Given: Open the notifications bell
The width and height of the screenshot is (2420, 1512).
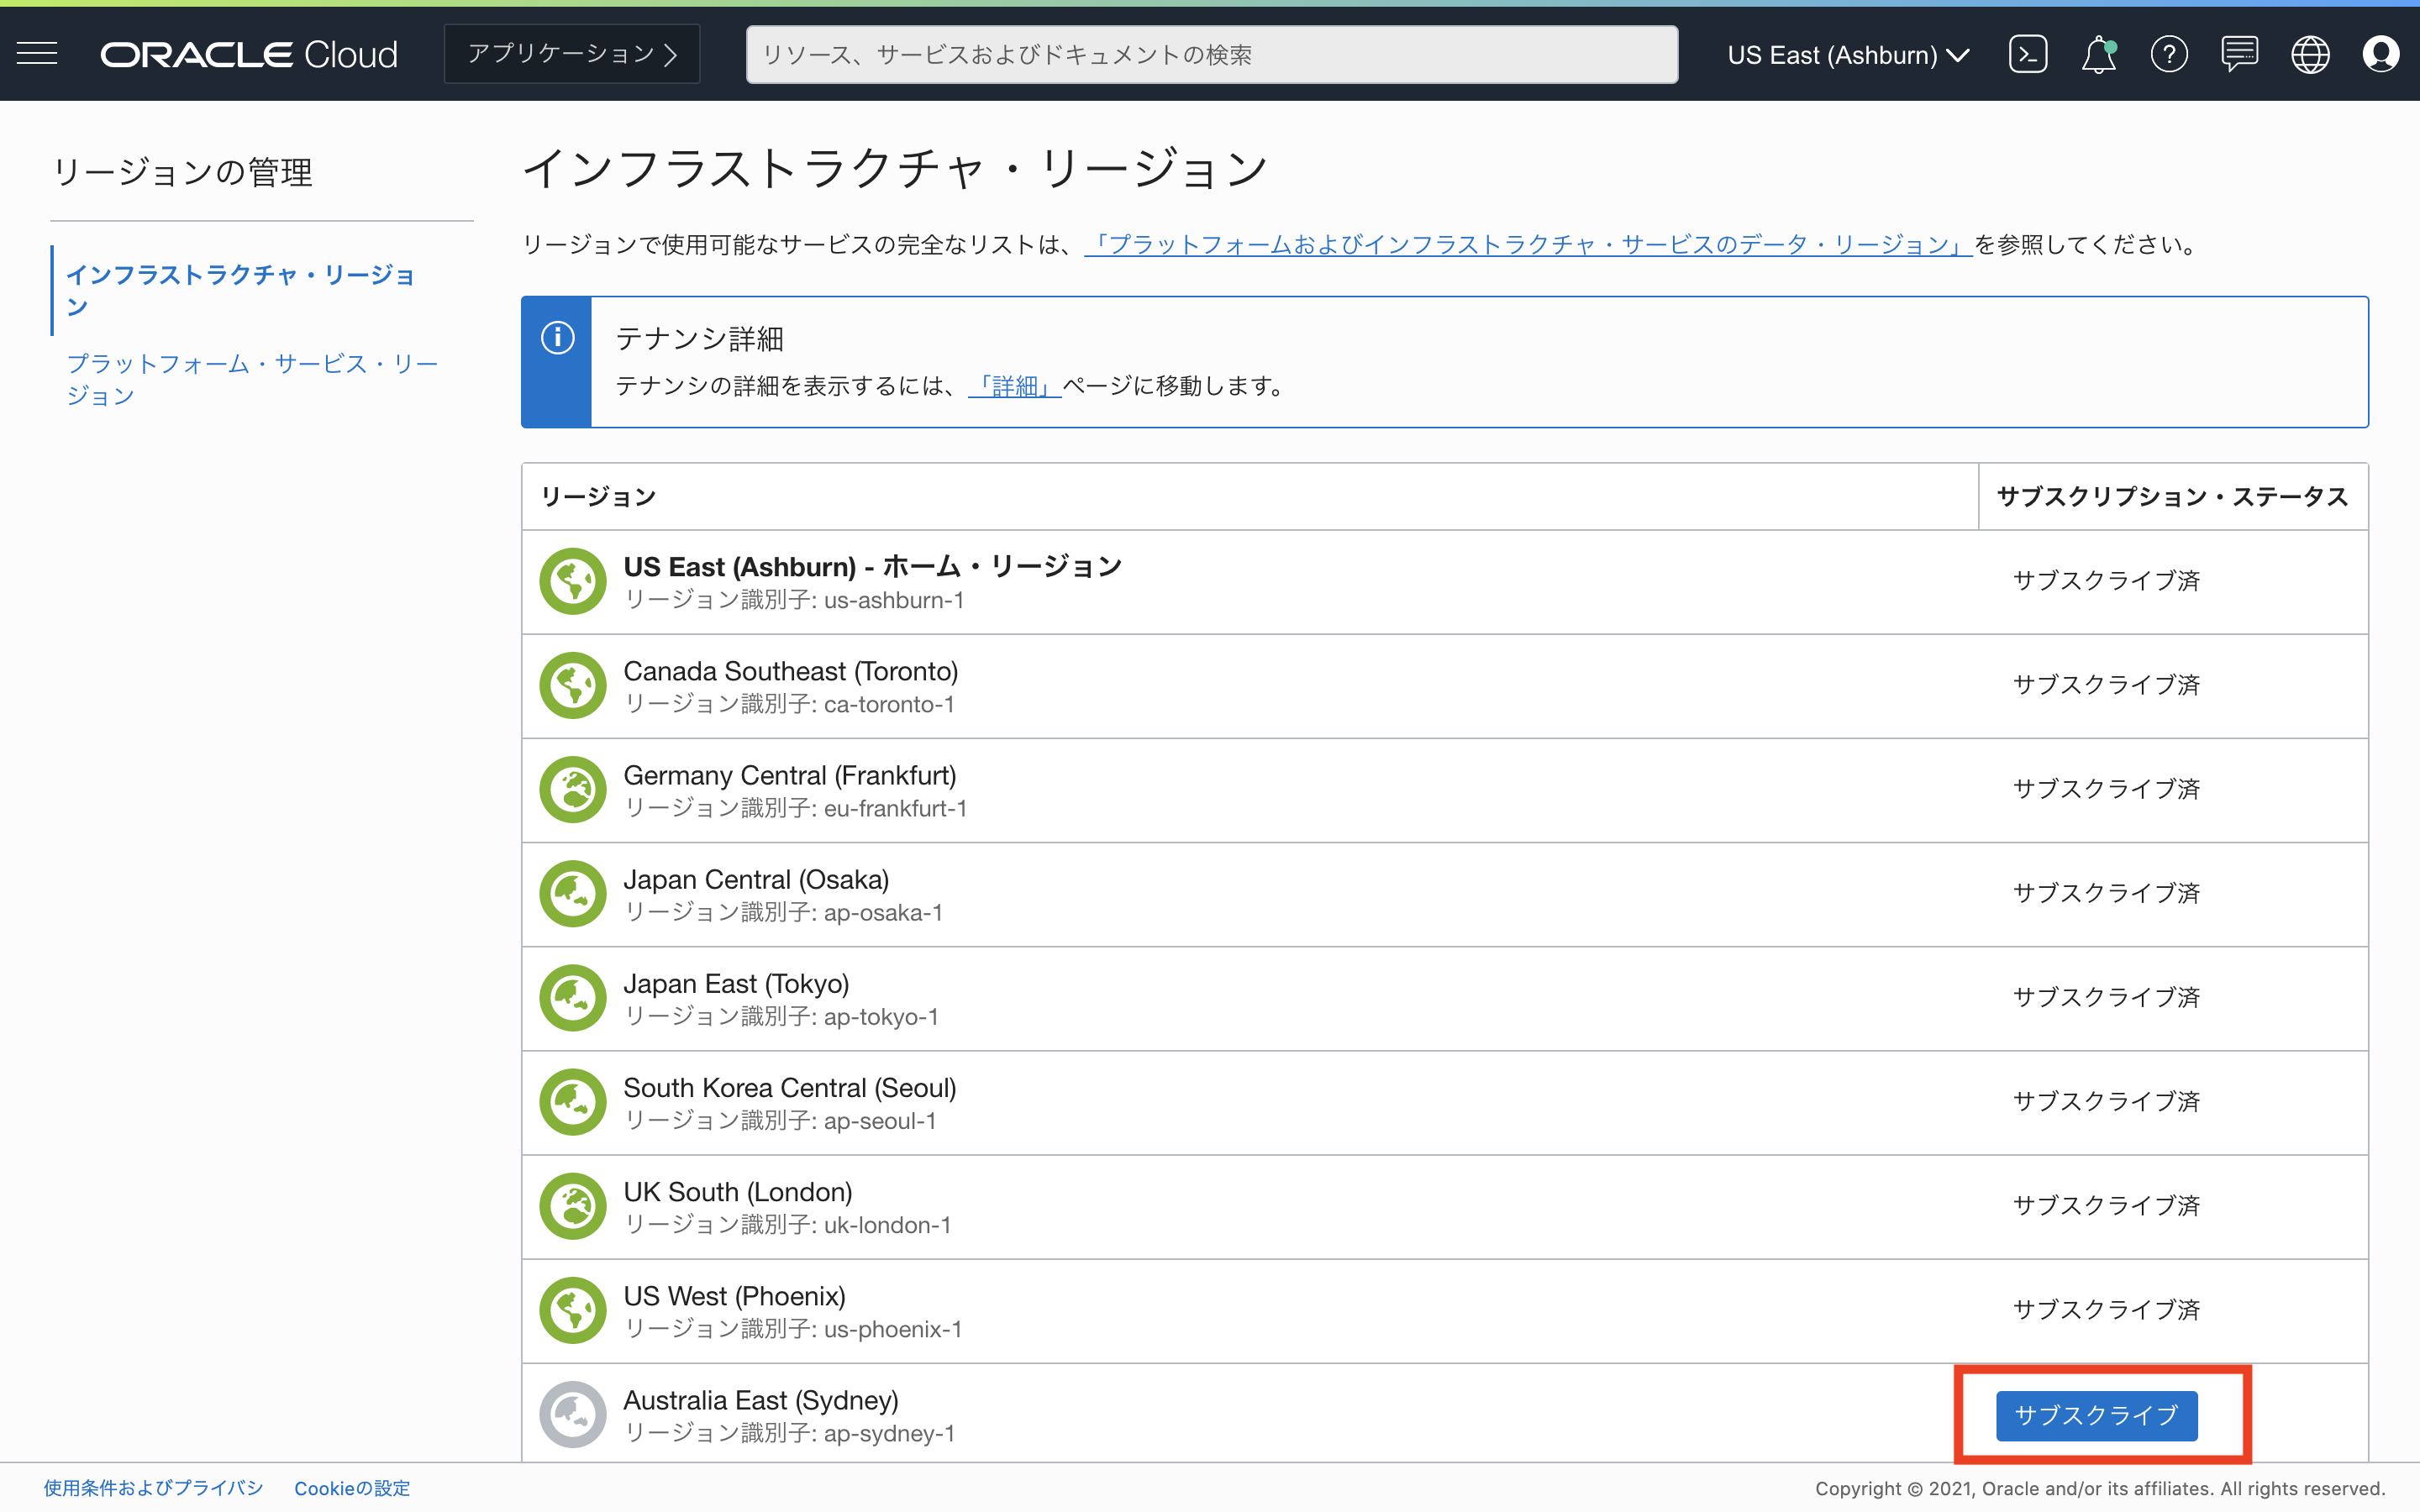Looking at the screenshot, I should coord(2097,54).
